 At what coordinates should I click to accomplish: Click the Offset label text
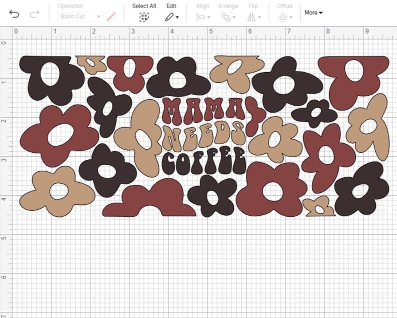[284, 6]
